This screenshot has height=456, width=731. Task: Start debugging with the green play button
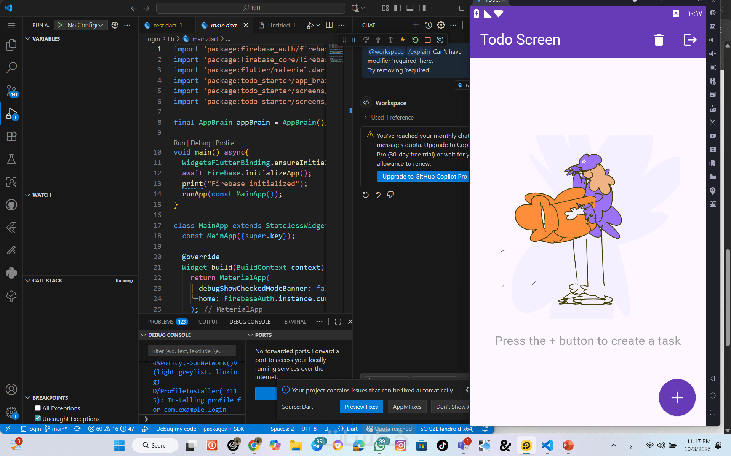(x=60, y=25)
